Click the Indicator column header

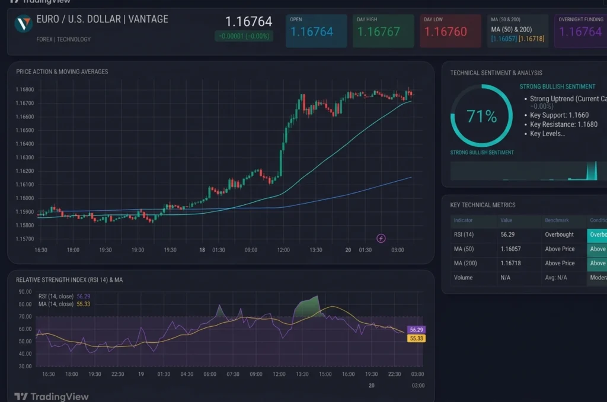[x=463, y=220]
